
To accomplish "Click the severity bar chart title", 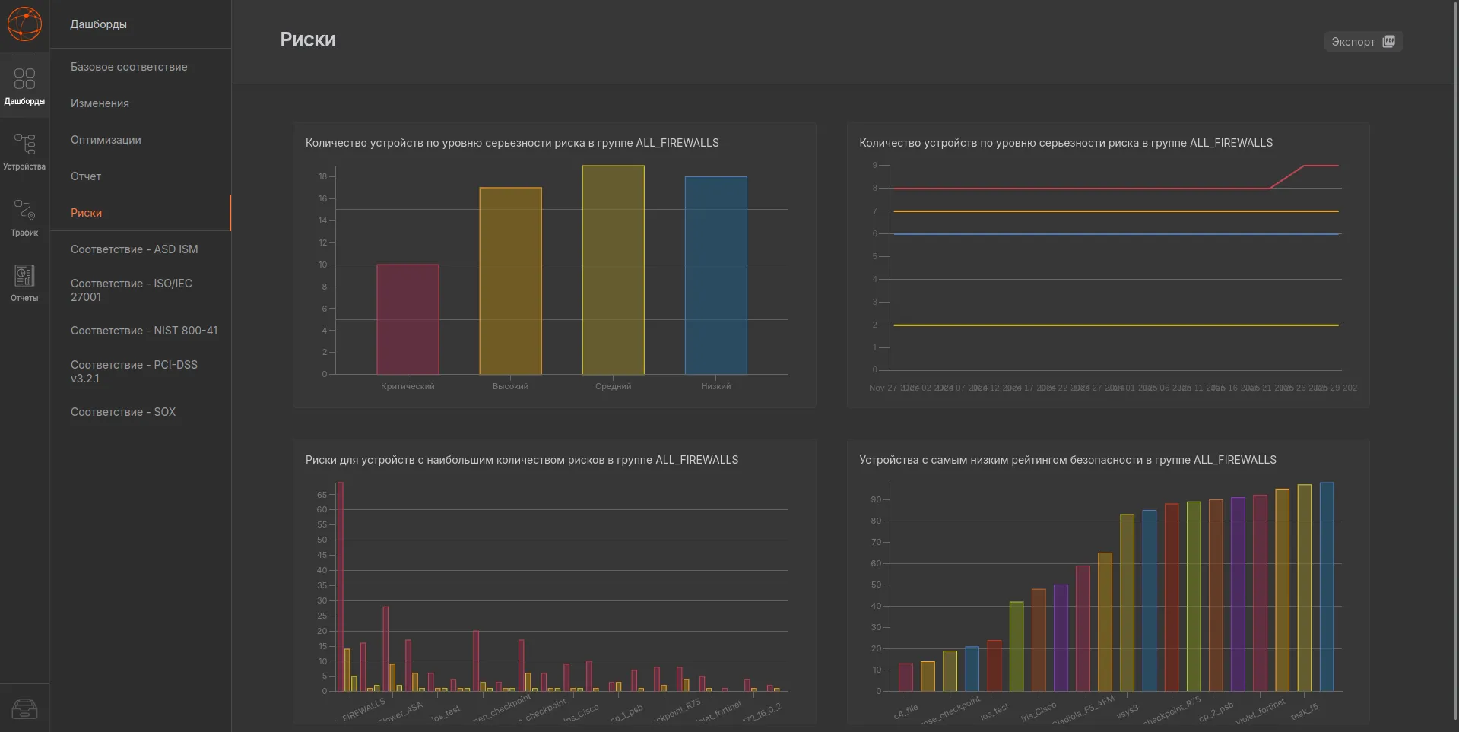I will click(512, 143).
